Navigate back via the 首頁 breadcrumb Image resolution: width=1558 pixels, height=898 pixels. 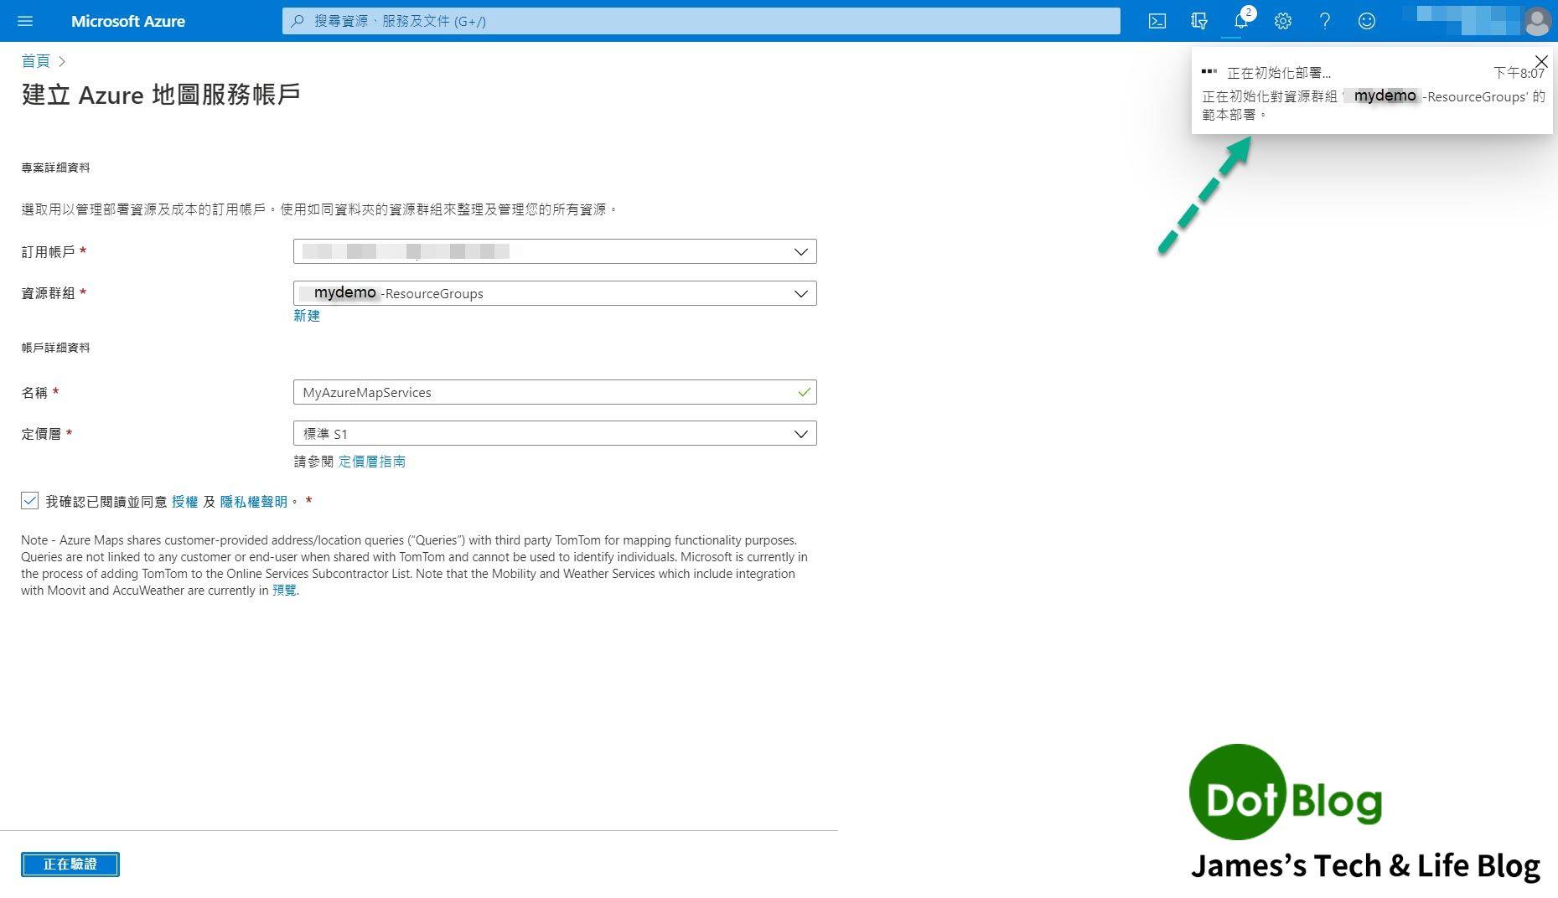[35, 60]
